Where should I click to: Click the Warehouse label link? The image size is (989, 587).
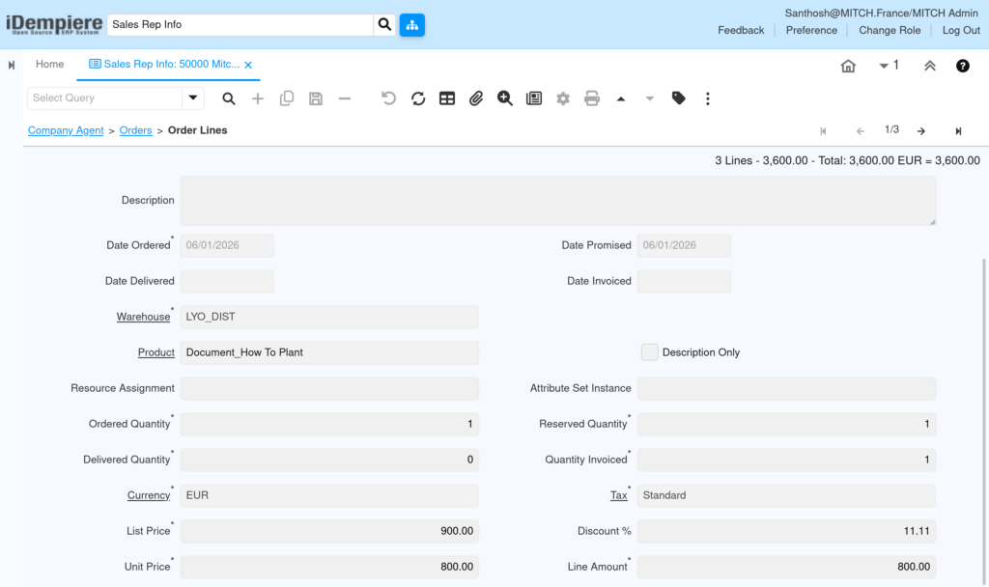143,317
